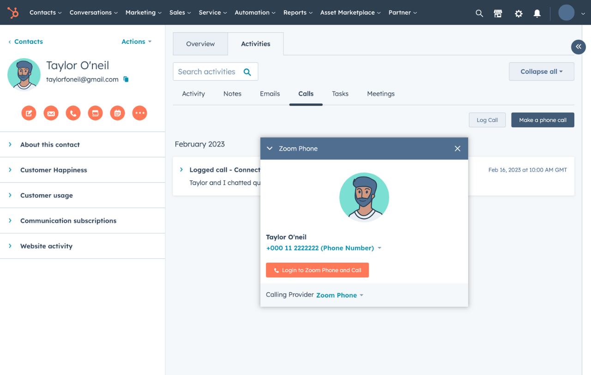Open the App Marketplace icon

point(498,13)
